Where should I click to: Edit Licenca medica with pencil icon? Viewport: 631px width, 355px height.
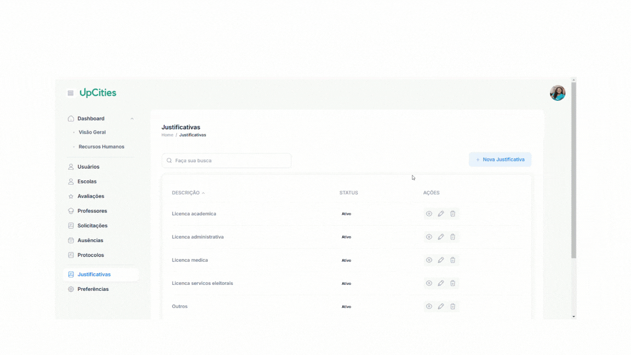(440, 260)
